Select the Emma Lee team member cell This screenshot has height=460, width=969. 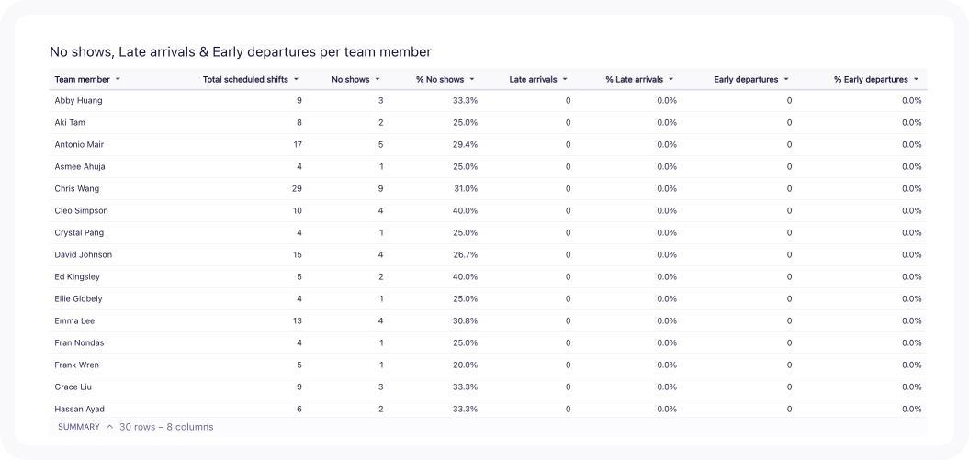74,320
